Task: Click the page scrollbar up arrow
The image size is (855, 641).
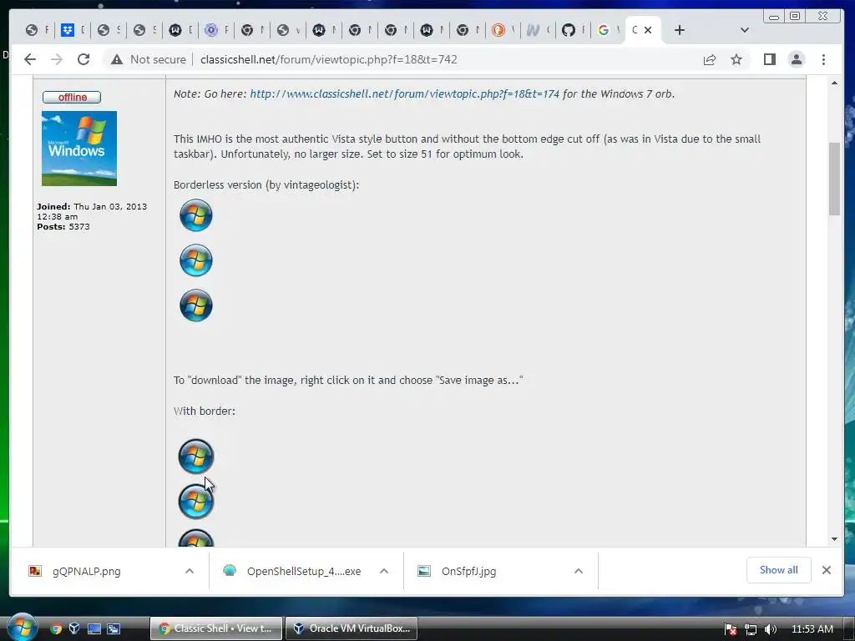Action: 834,83
